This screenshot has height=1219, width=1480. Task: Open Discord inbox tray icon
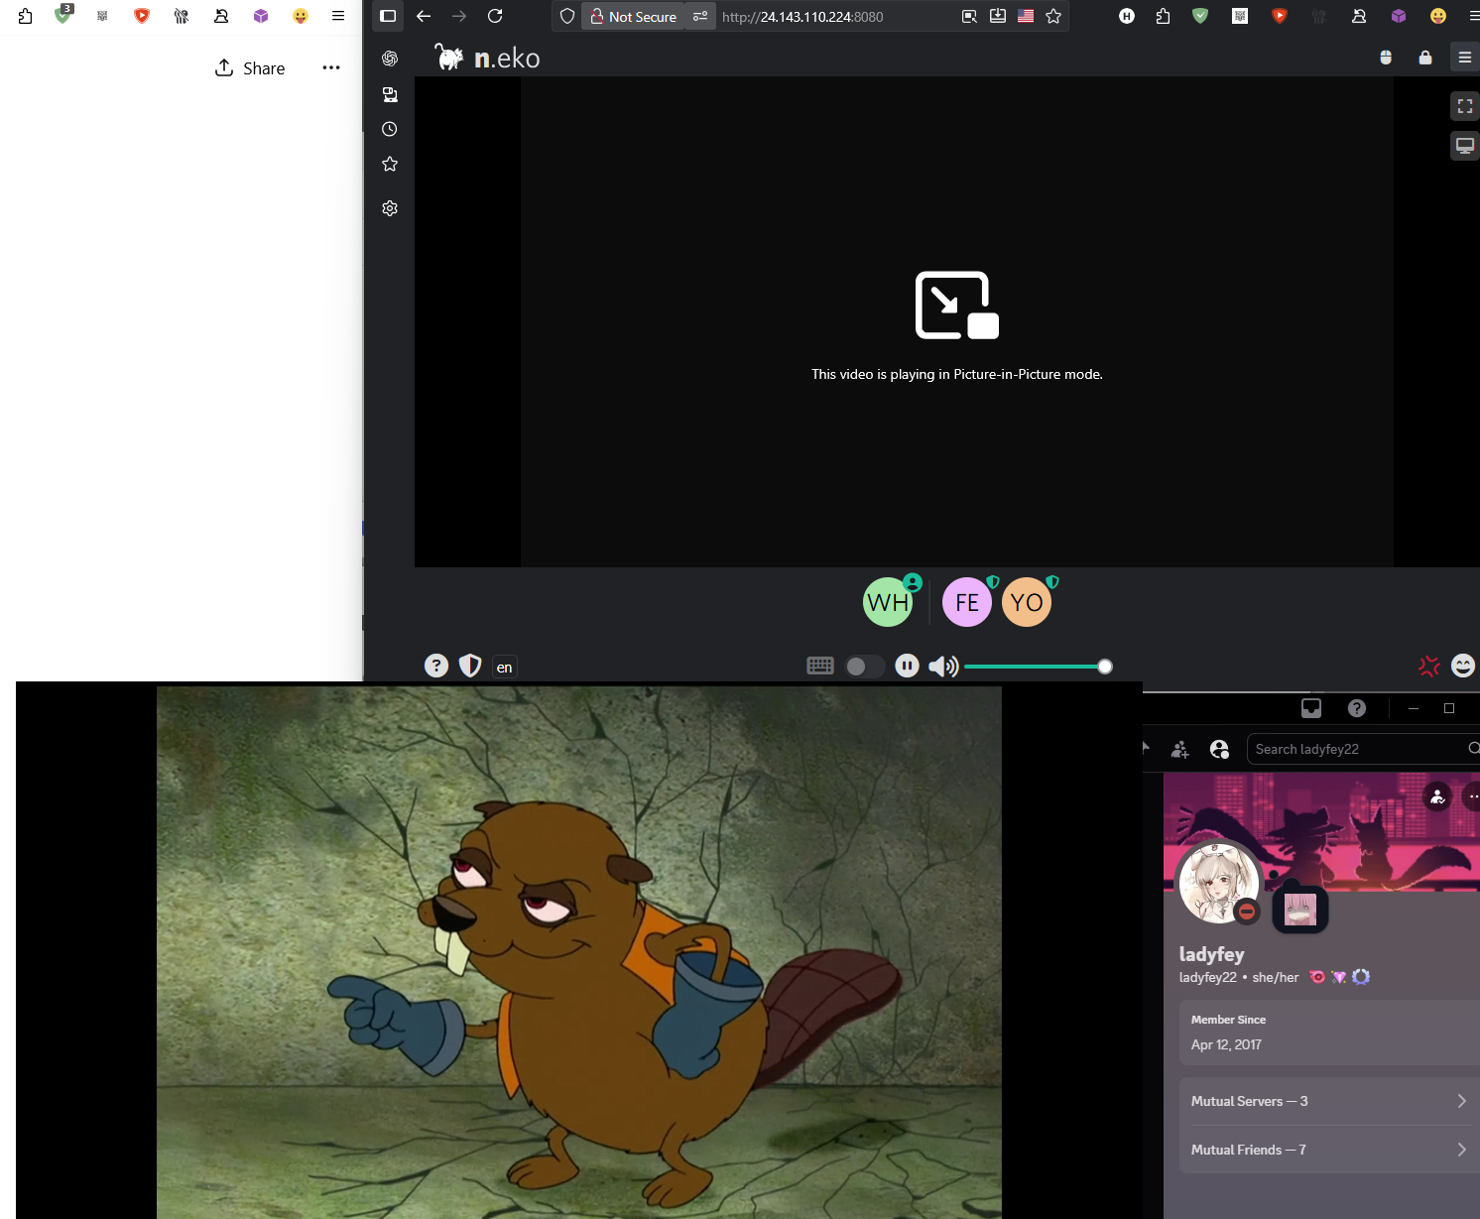coord(1311,708)
